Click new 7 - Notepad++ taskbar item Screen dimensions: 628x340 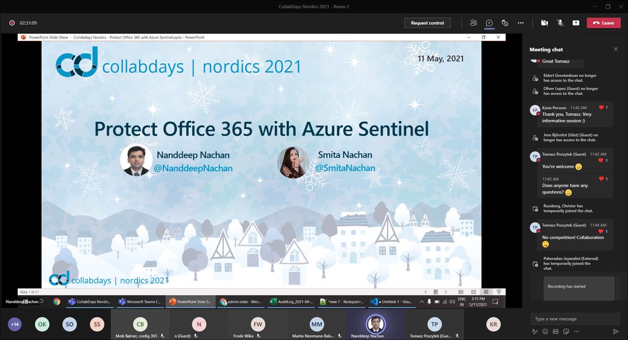(341, 302)
